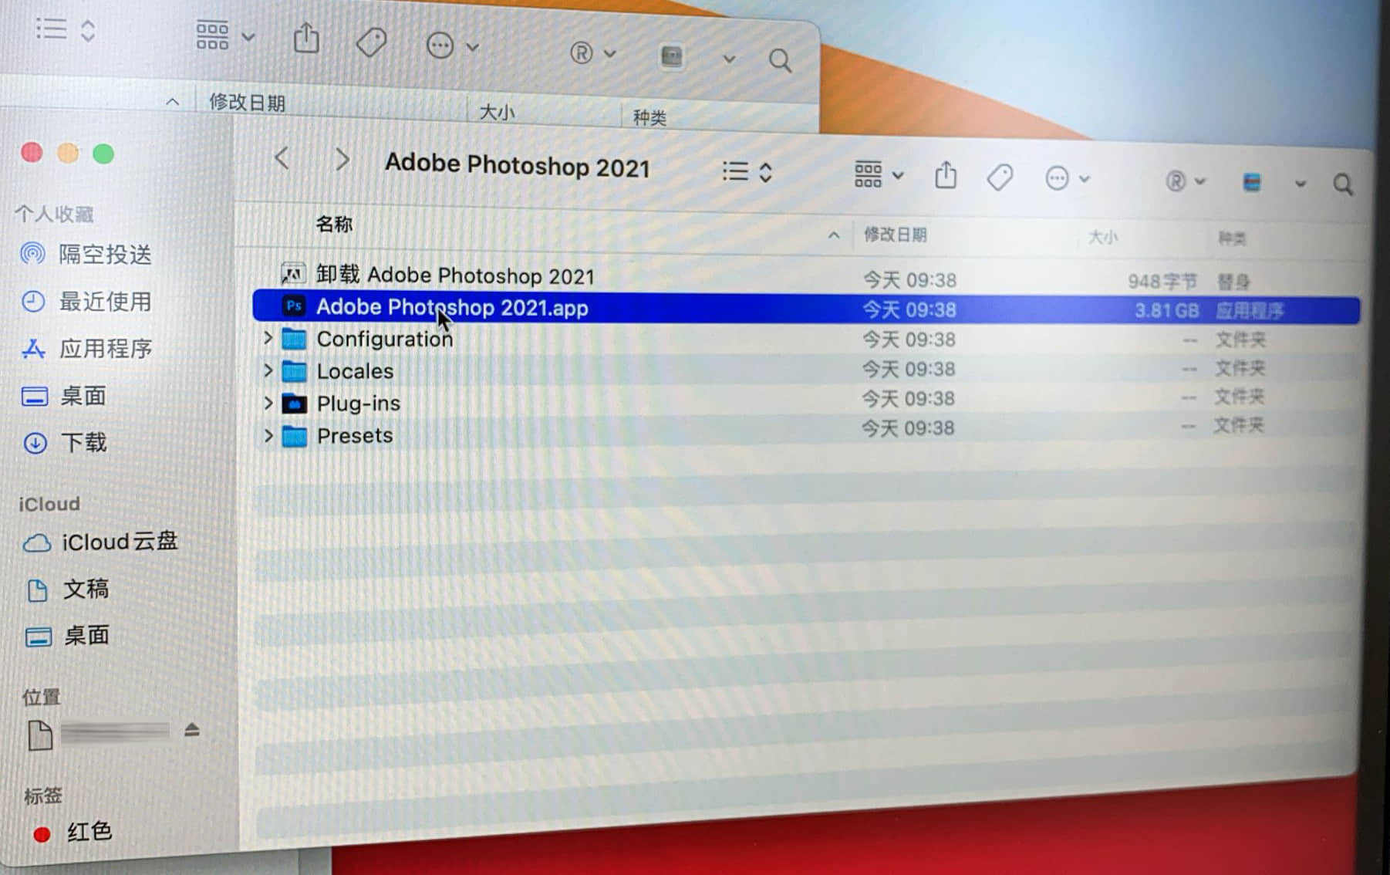This screenshot has height=875, width=1390.
Task: Expand the Configuration folder
Action: pos(268,338)
